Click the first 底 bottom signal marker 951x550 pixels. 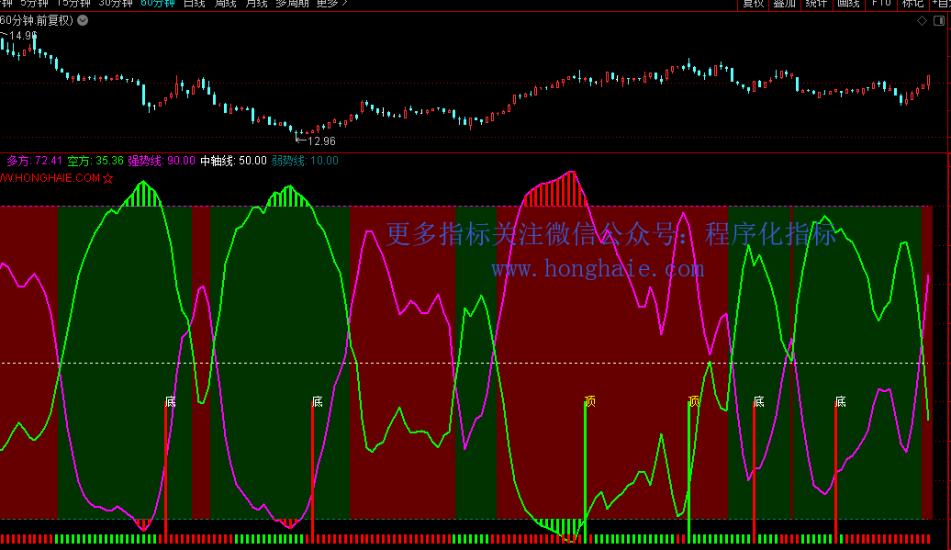[x=170, y=401]
